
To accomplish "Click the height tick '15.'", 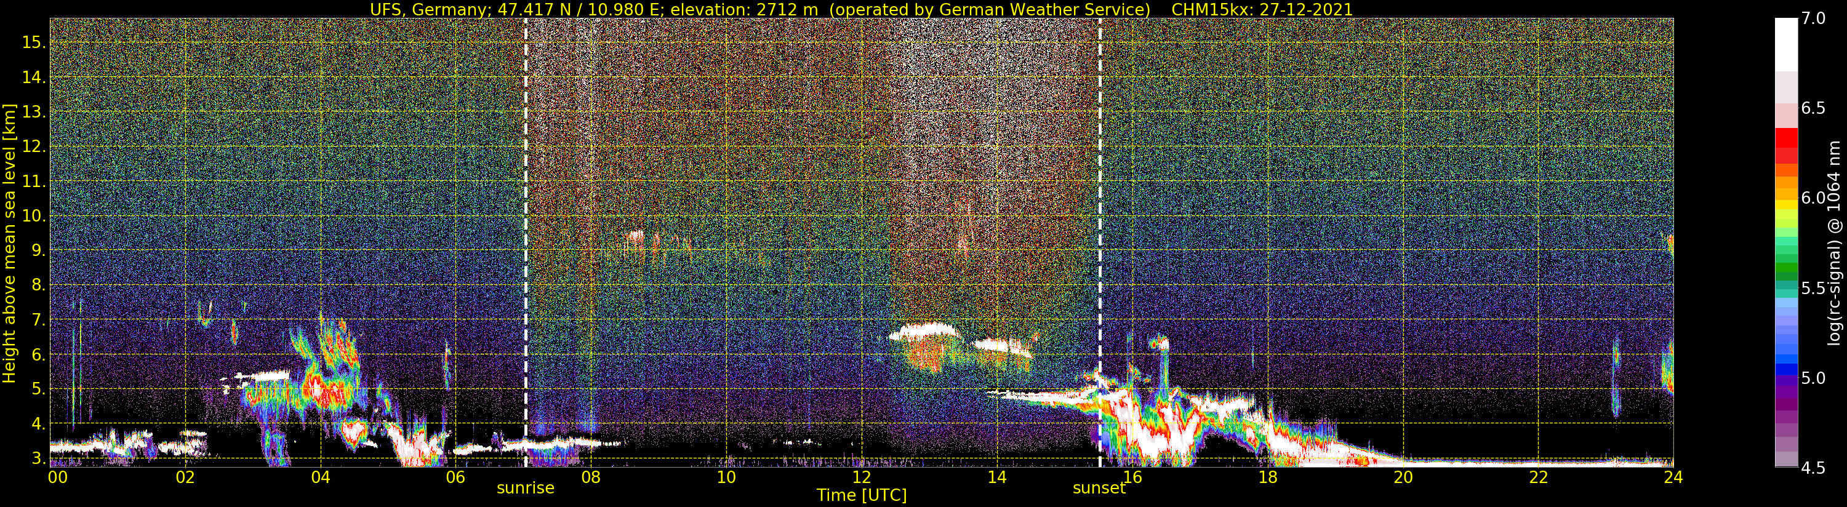I will [34, 43].
